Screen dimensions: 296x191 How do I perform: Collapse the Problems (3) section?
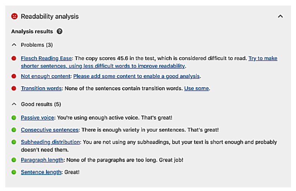point(15,45)
